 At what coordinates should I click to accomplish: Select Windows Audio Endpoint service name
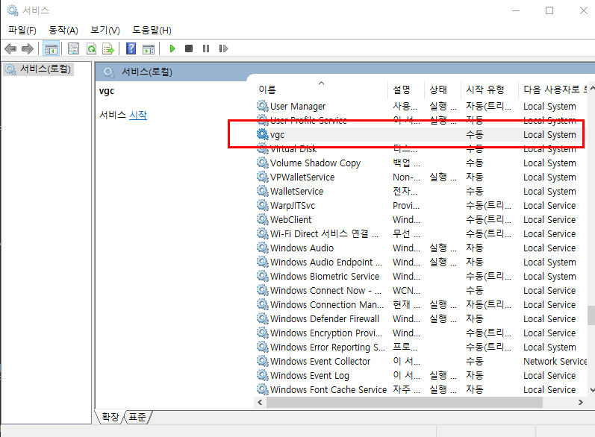(x=326, y=262)
